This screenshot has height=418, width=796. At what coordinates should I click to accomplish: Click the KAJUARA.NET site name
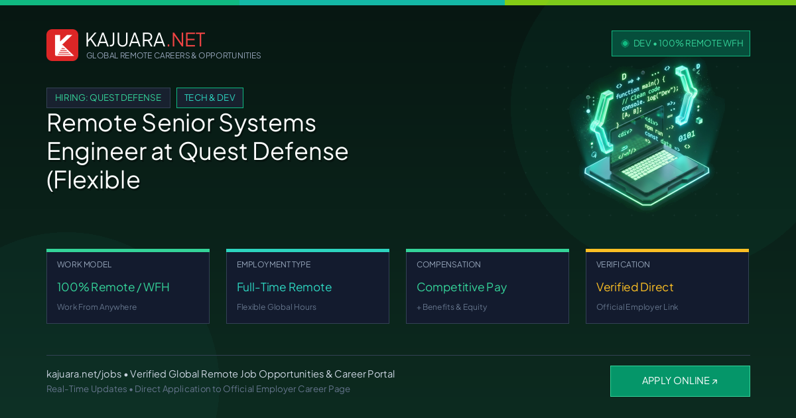coord(145,40)
